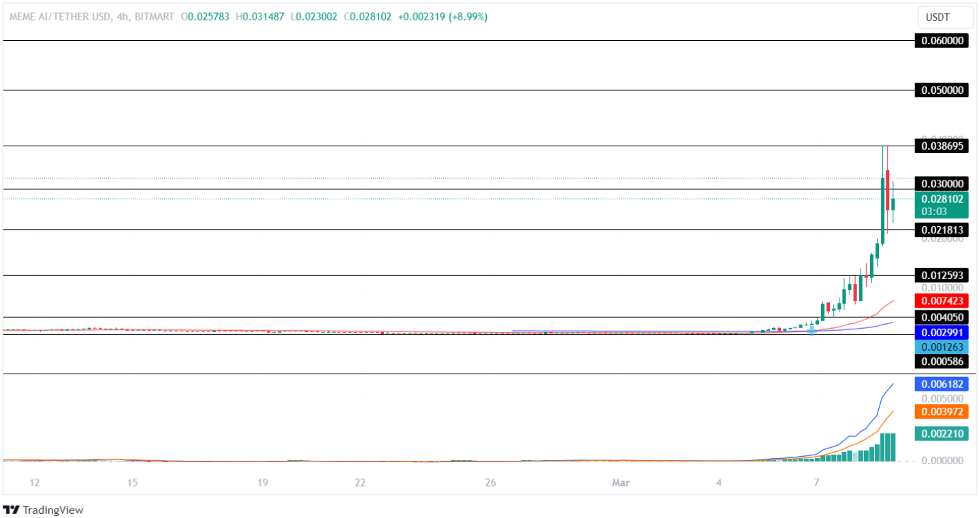Select the 0.000586 price level label
Viewport: 979px width, 518px height.
(942, 361)
